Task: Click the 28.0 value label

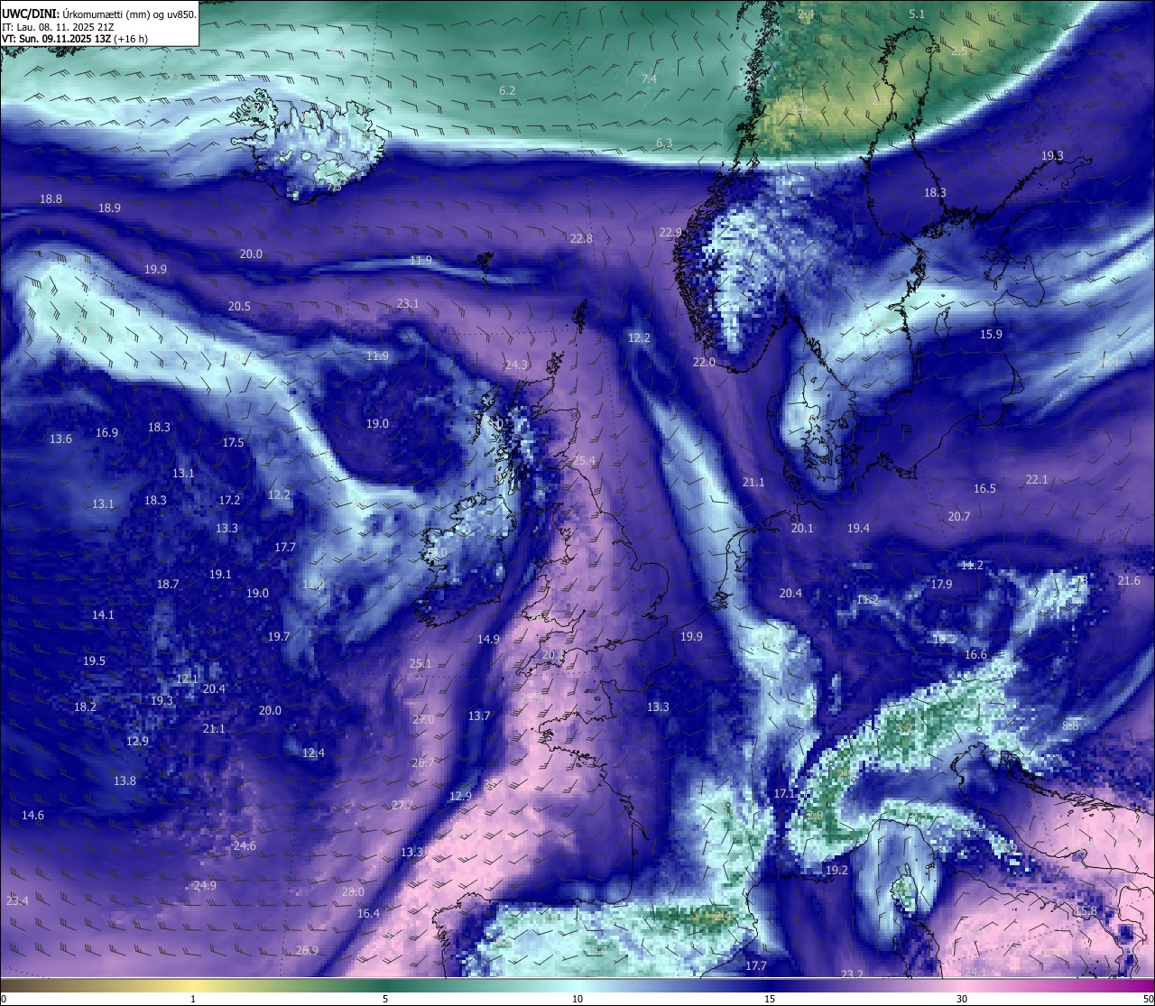Action: pyautogui.click(x=353, y=892)
